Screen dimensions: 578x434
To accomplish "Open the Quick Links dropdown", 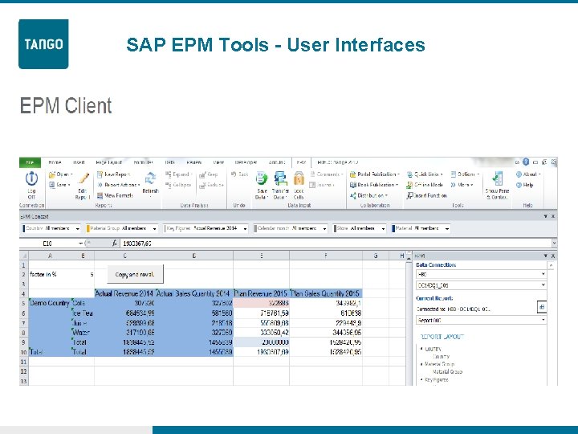I will [x=425, y=174].
